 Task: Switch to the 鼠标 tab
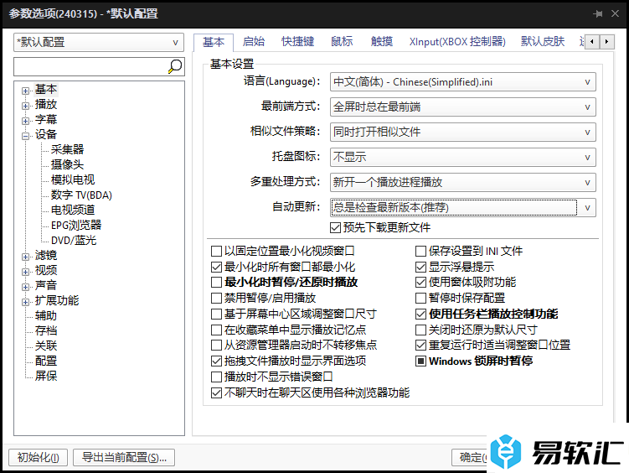click(342, 41)
